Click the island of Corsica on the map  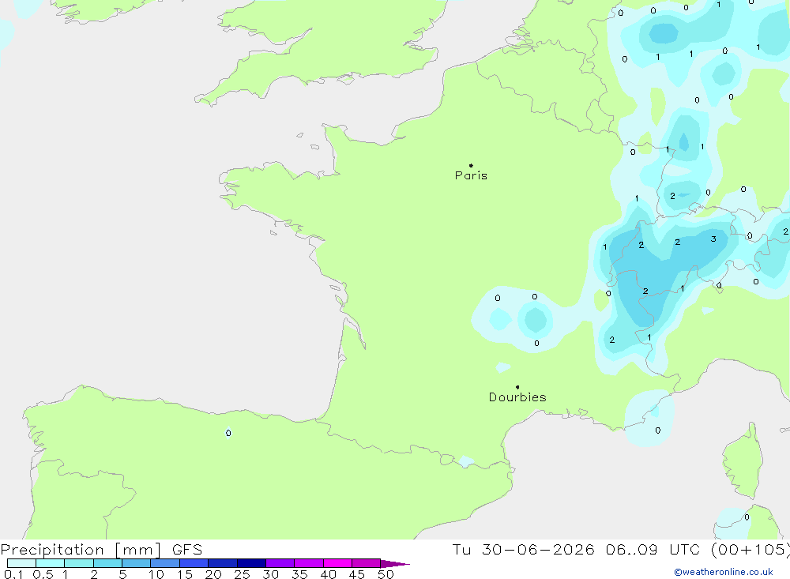pos(743,461)
